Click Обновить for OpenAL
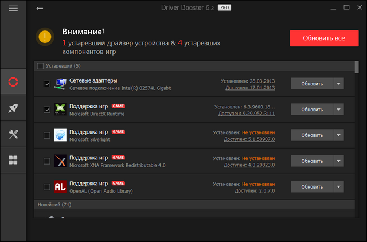 [312, 186]
